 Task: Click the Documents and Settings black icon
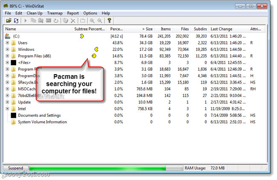click(x=14, y=115)
